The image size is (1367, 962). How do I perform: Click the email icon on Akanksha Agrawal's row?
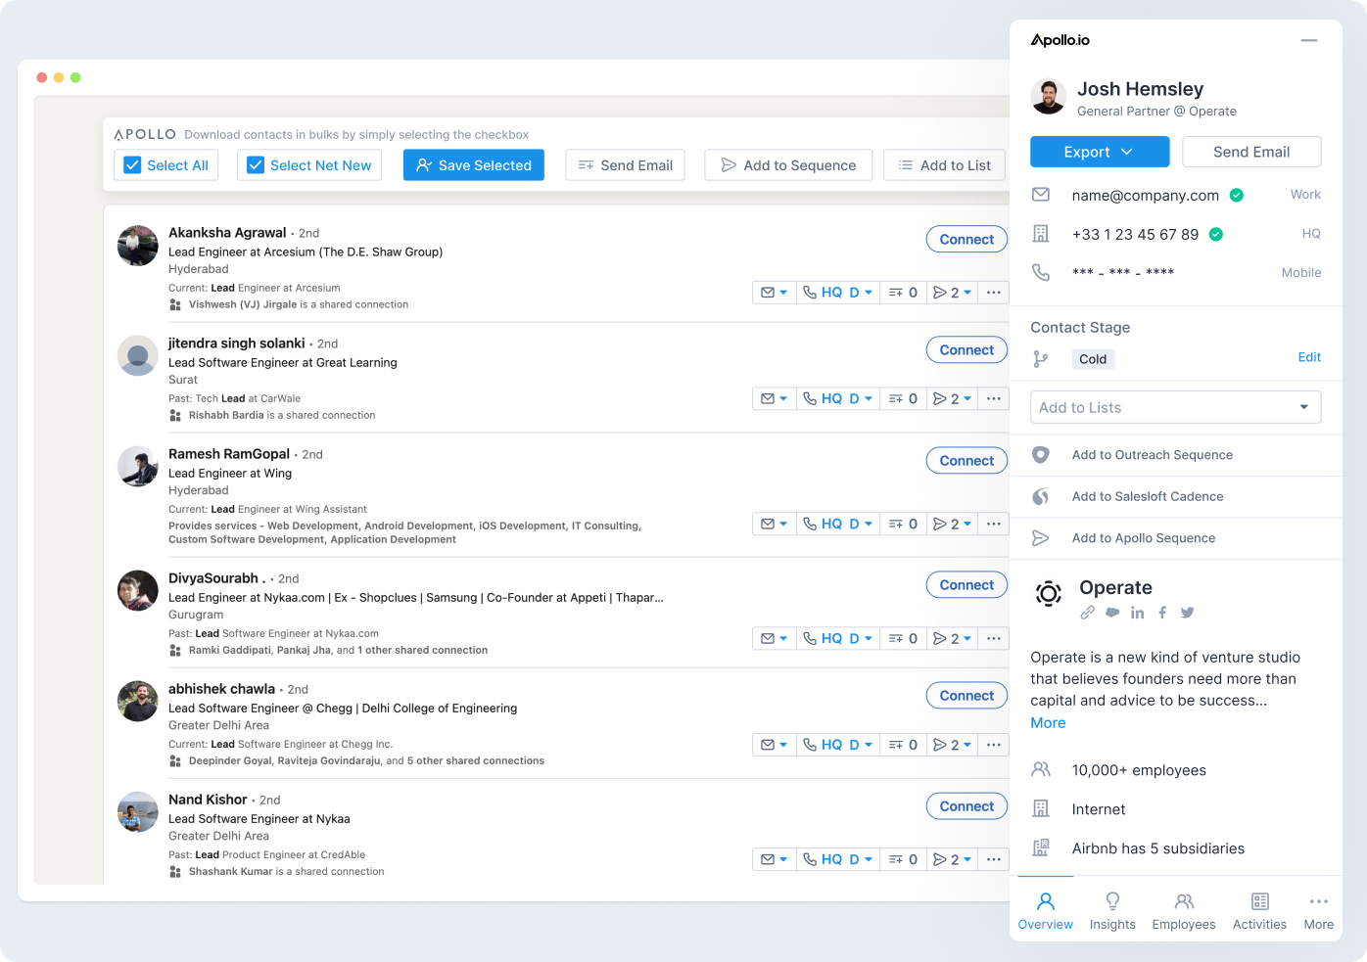click(x=769, y=292)
